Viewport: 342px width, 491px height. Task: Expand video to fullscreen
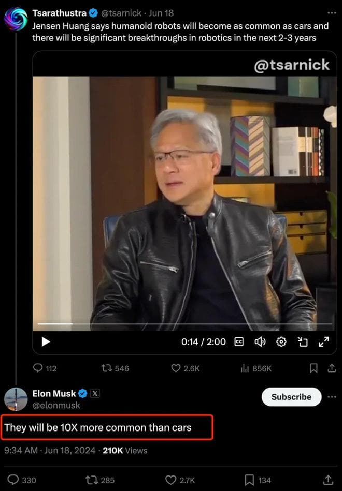click(x=324, y=341)
